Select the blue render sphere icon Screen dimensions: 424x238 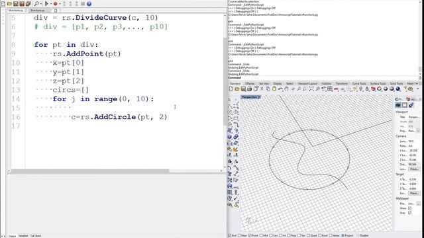click(x=398, y=89)
